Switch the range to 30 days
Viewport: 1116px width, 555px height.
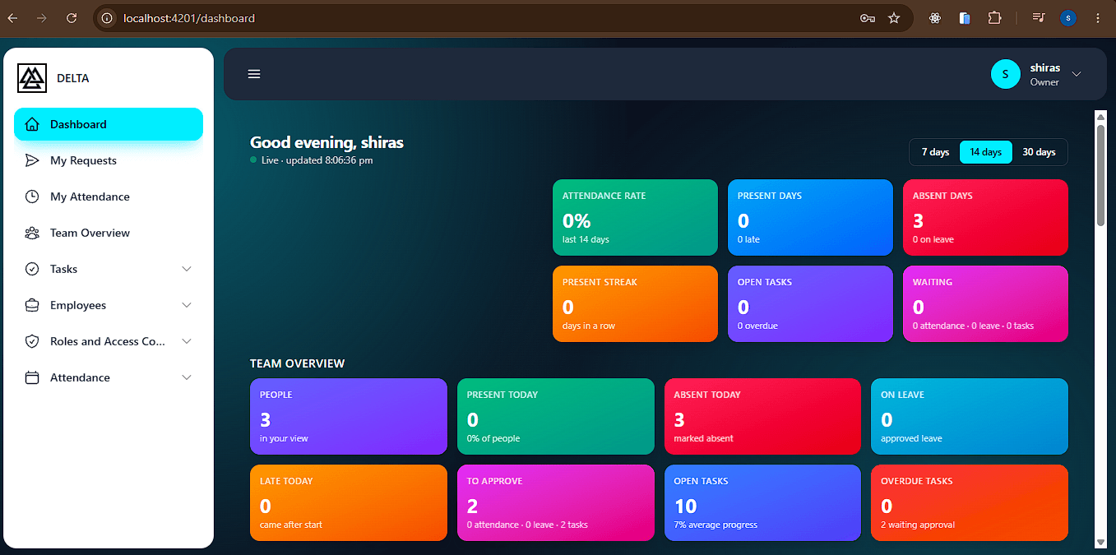(1039, 152)
